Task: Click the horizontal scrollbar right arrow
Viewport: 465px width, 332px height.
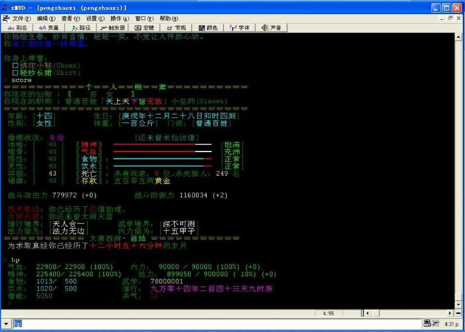Action: [450, 313]
